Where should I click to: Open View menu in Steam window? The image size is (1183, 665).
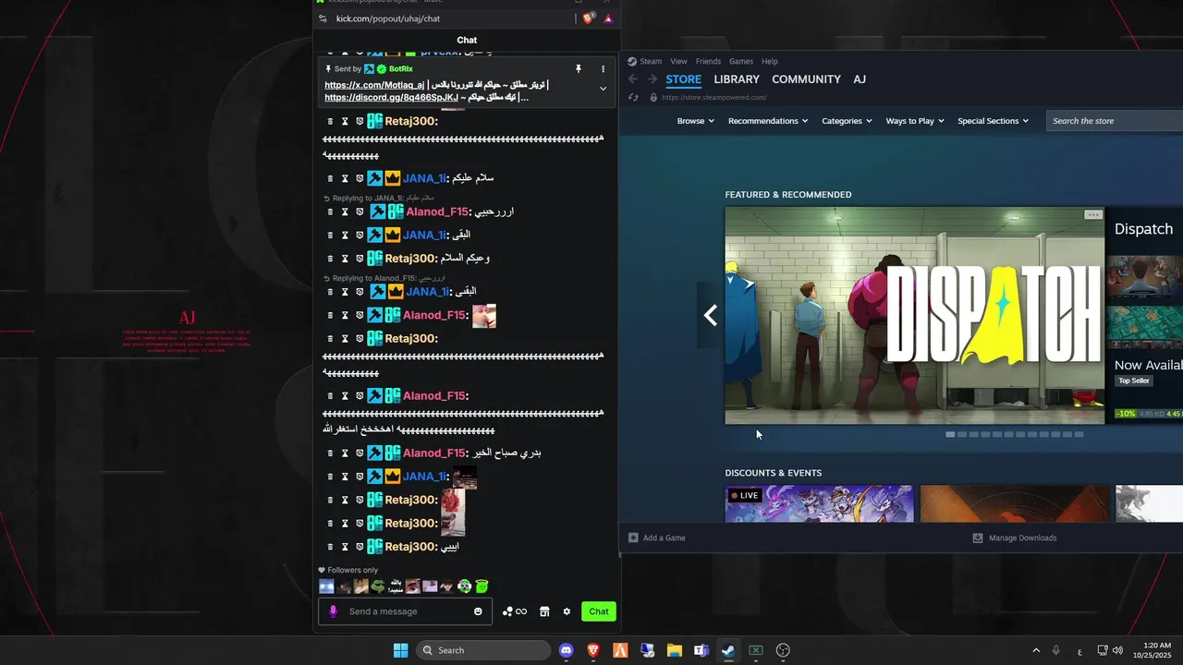pyautogui.click(x=678, y=62)
